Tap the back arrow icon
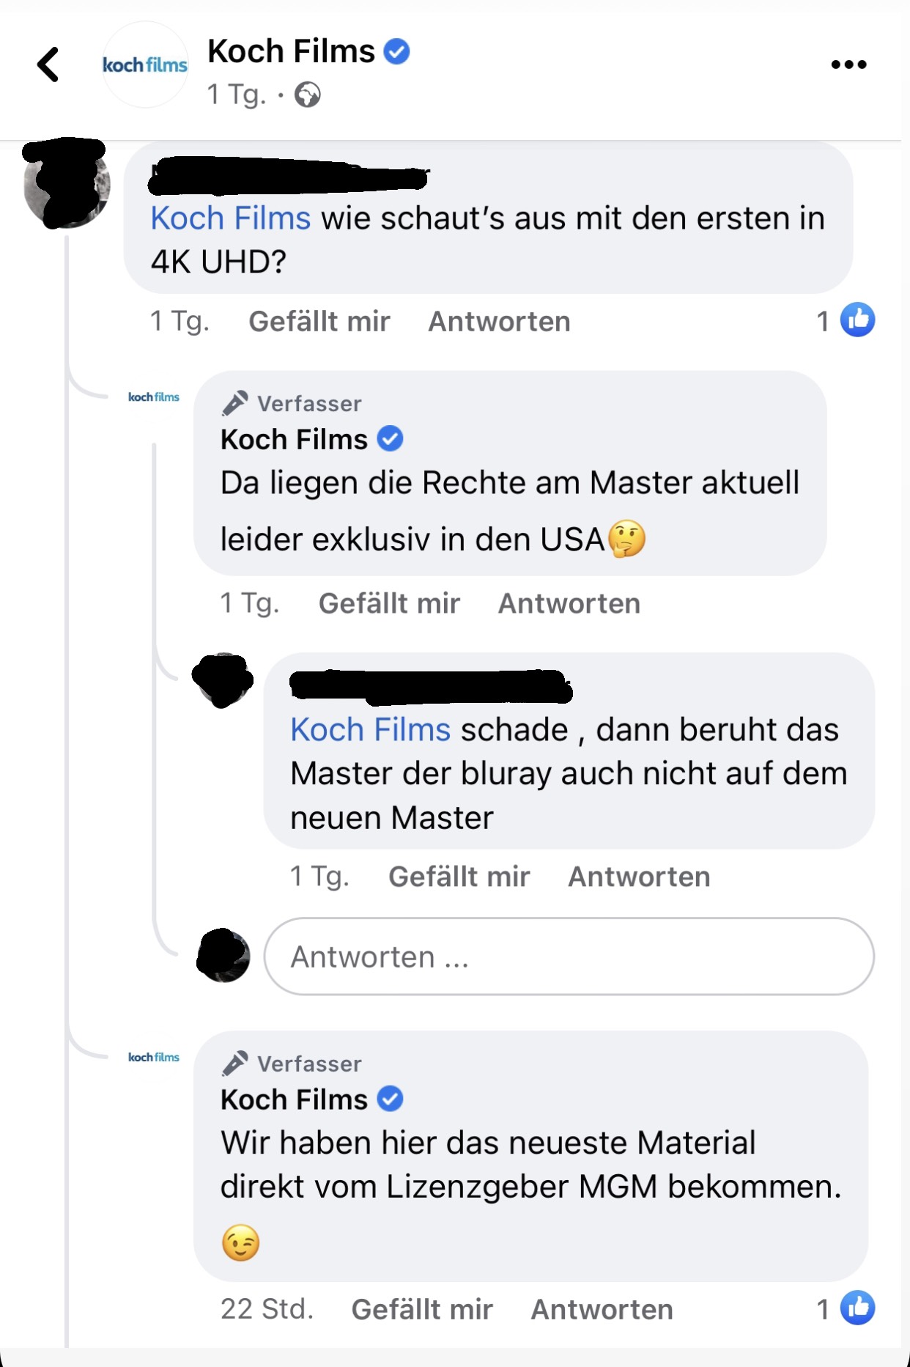 point(48,65)
